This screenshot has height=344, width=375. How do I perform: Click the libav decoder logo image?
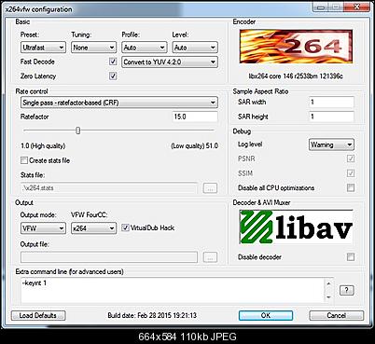coord(296,227)
